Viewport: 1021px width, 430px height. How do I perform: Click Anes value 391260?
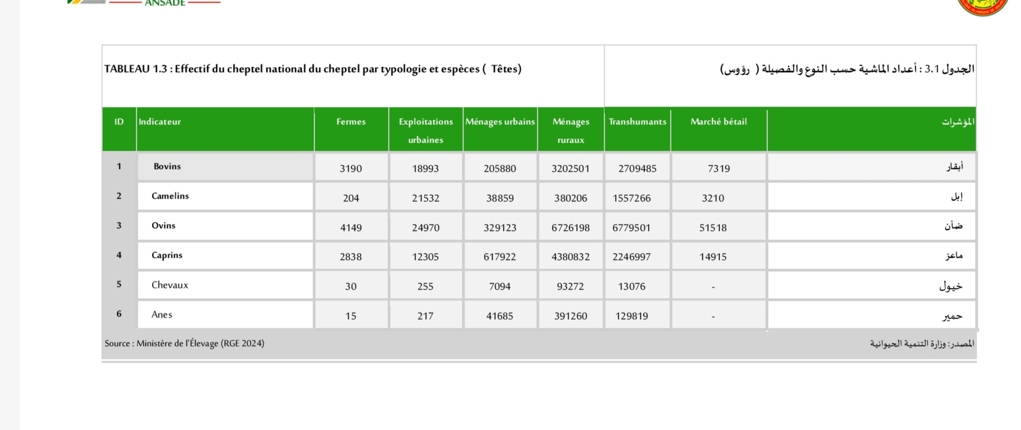click(x=570, y=316)
